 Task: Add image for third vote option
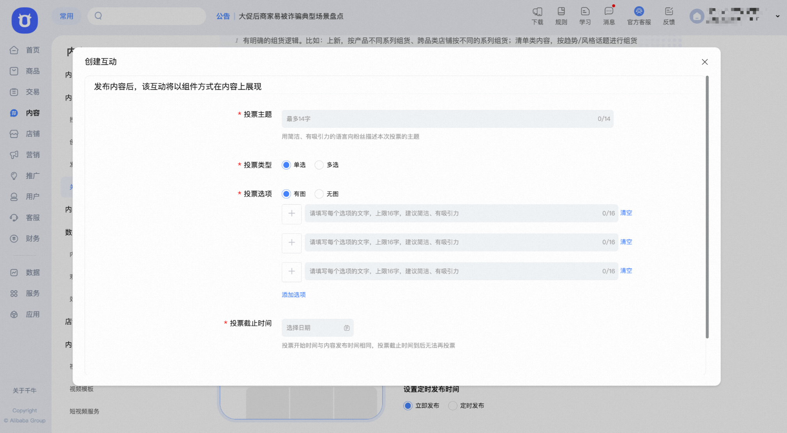pos(291,271)
